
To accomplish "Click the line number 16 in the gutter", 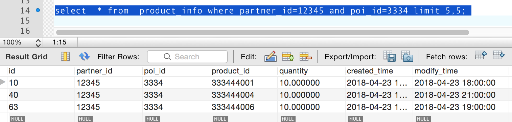I will tap(25, 31).
